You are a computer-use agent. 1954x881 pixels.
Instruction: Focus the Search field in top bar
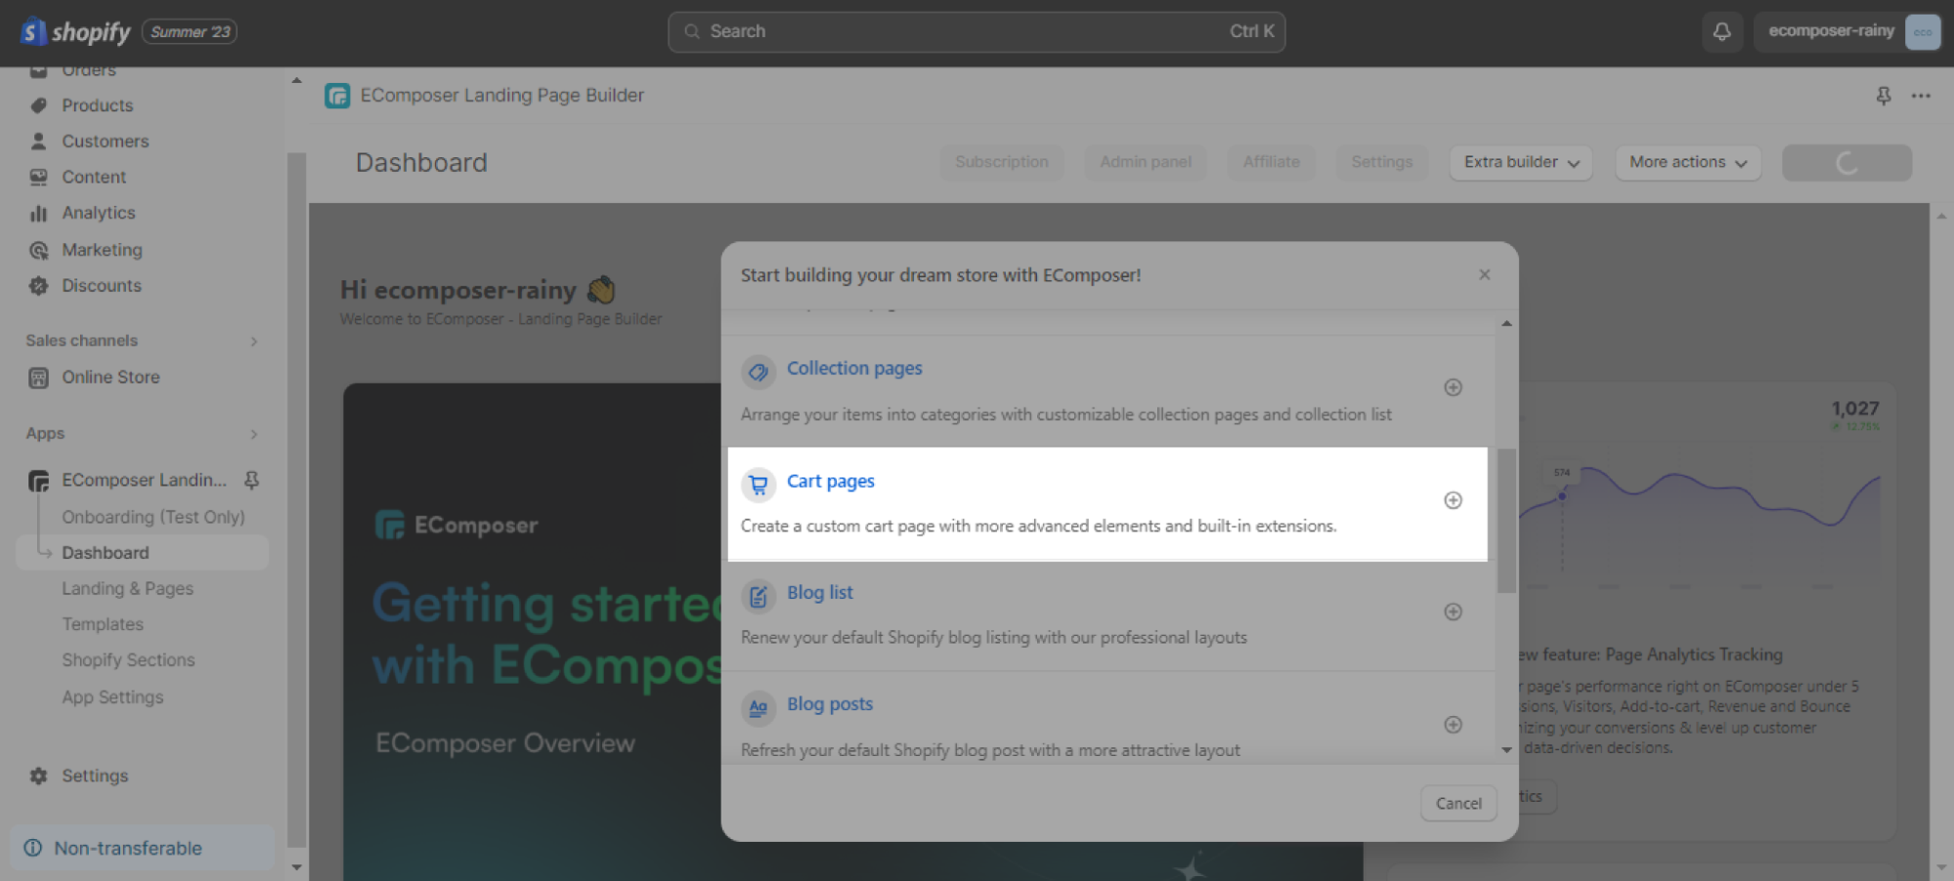[977, 31]
